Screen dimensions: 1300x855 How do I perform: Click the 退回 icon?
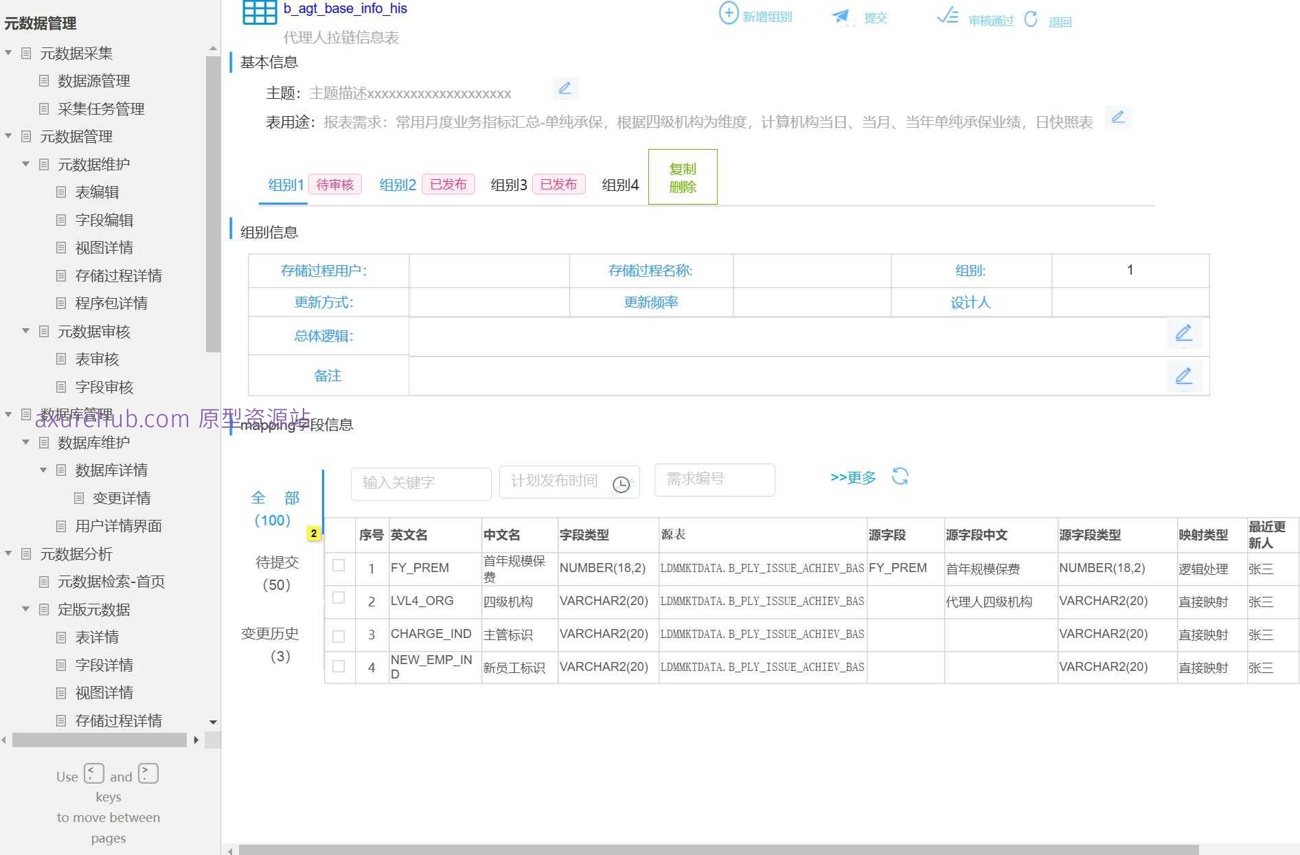point(1031,19)
